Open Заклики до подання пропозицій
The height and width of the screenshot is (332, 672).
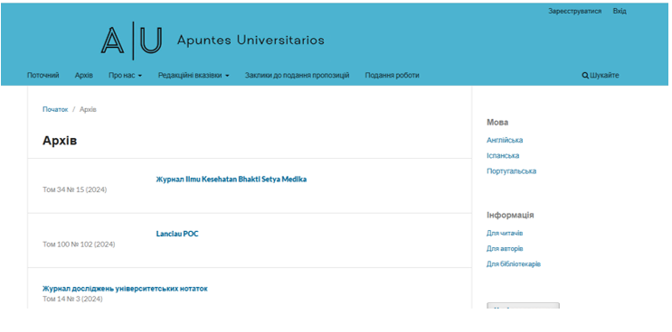tap(297, 76)
